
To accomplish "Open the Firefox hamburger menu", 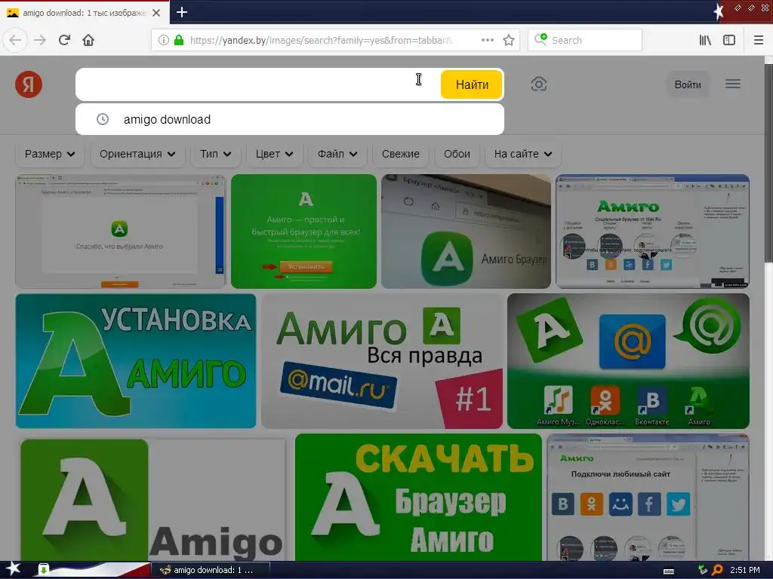I will coord(759,40).
